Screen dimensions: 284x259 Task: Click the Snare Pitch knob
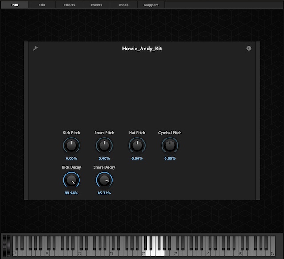(104, 145)
